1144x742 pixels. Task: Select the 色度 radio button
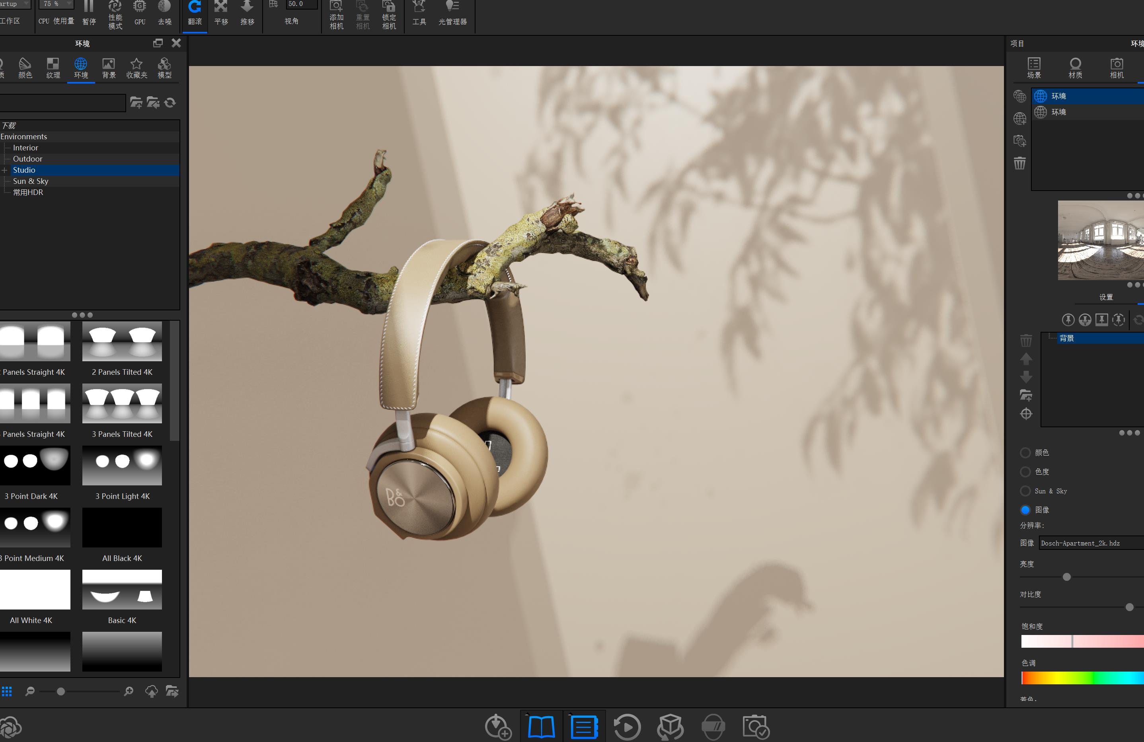click(1025, 472)
